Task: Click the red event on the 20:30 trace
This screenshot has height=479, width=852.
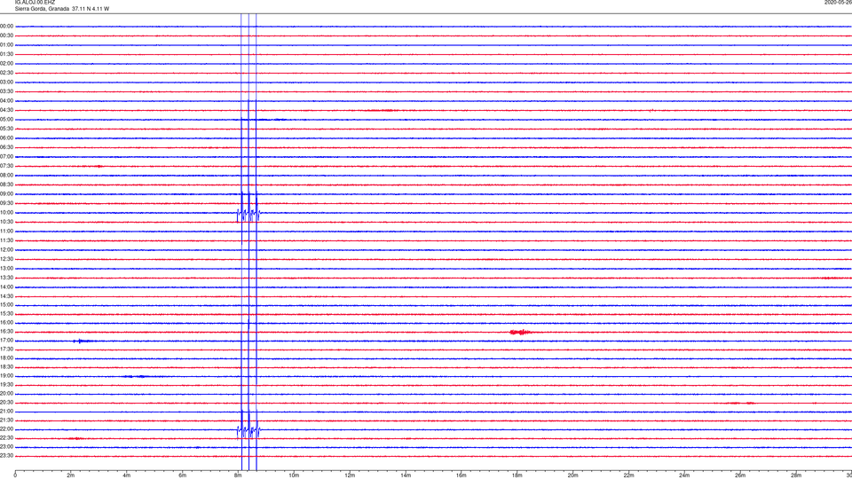Action: point(742,403)
